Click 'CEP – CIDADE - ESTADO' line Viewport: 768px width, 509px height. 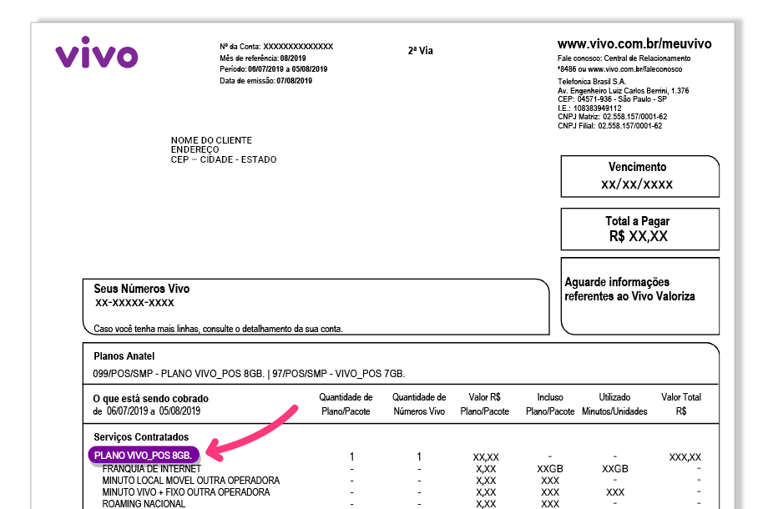[224, 159]
